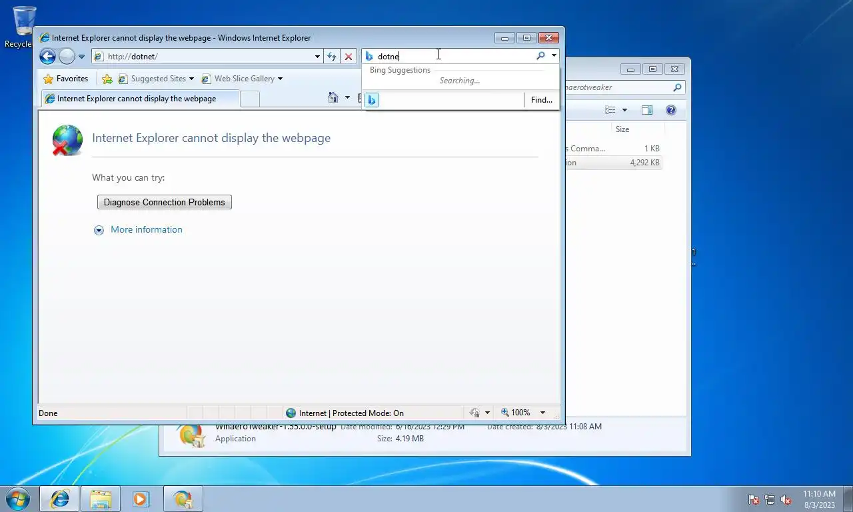Click the Refresh button in IE
Screen dimensions: 853x512
tap(332, 57)
